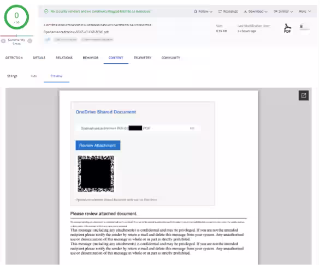Viewport: 320px width, 266px height.
Task: Open the Behavior tab
Action: pos(91,58)
